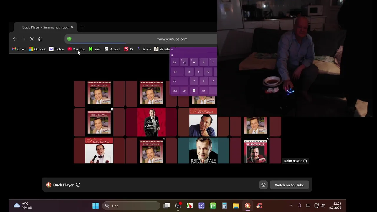Tap the e key on touch keyboard
Image resolution: width=377 pixels, height=212 pixels.
pyautogui.click(x=204, y=62)
